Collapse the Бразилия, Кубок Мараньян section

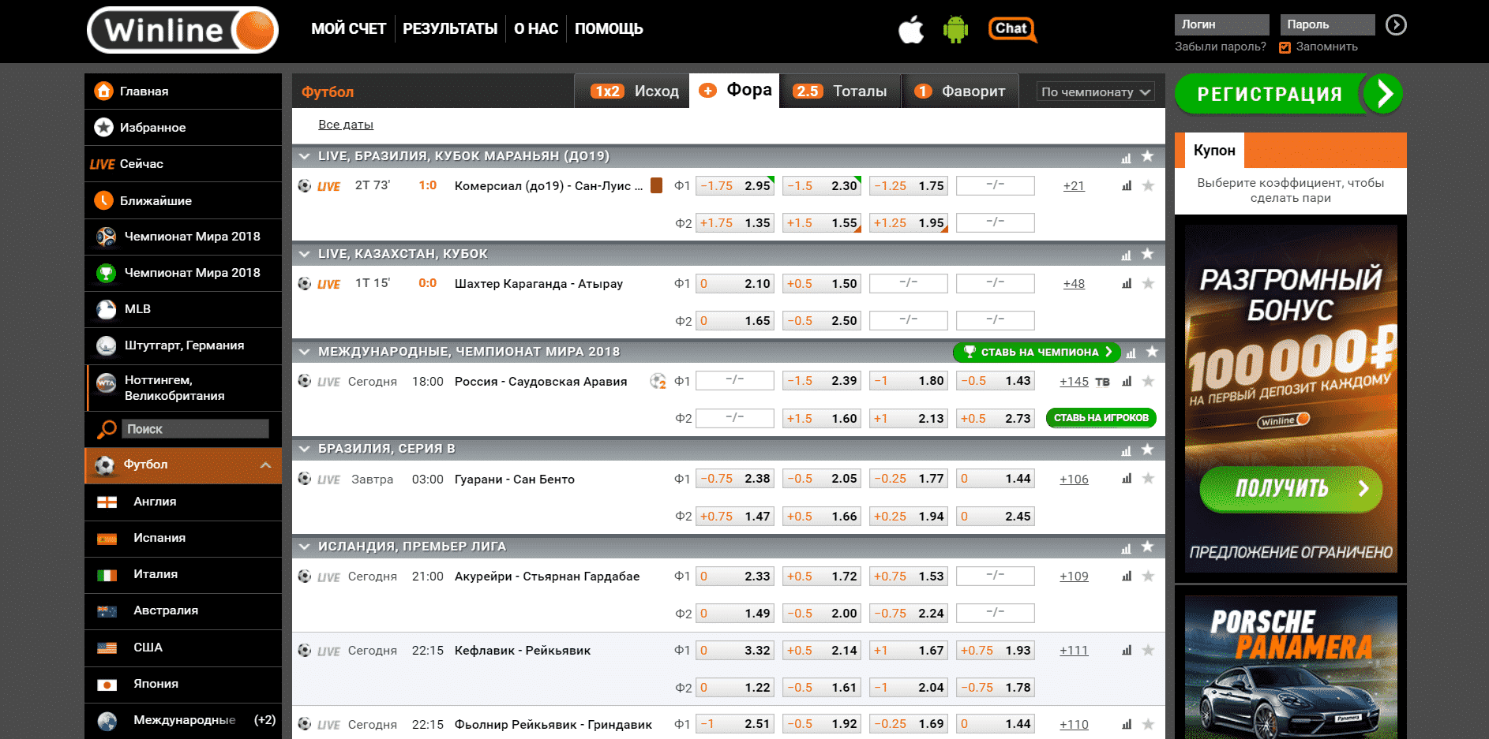pyautogui.click(x=304, y=156)
